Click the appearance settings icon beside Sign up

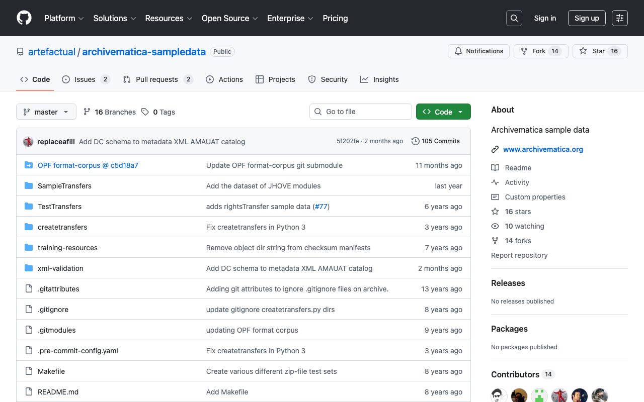click(x=620, y=18)
